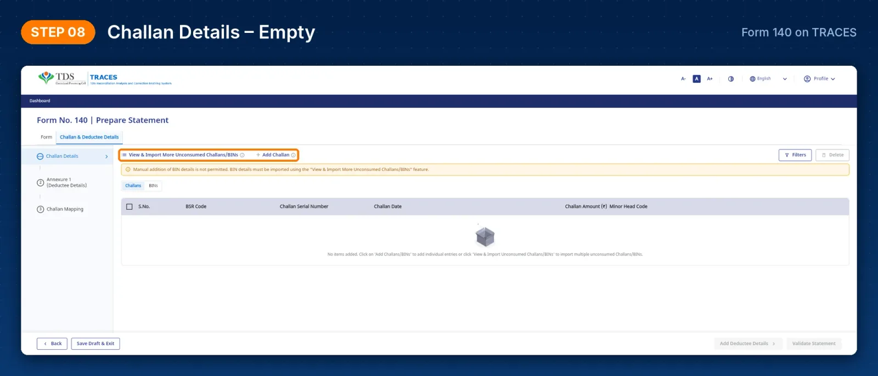Select the Challan & Deductee Details tab
The image size is (878, 376).
tap(89, 137)
